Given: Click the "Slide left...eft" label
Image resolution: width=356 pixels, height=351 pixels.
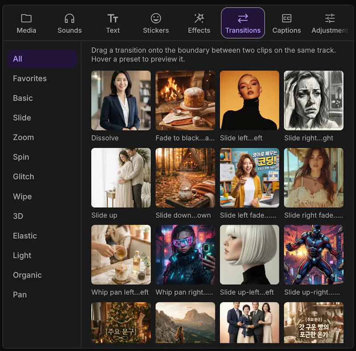Looking at the screenshot, I should point(241,138).
